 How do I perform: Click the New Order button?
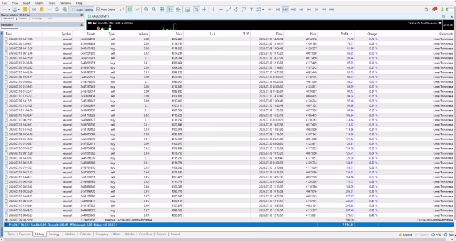pyautogui.click(x=105, y=9)
